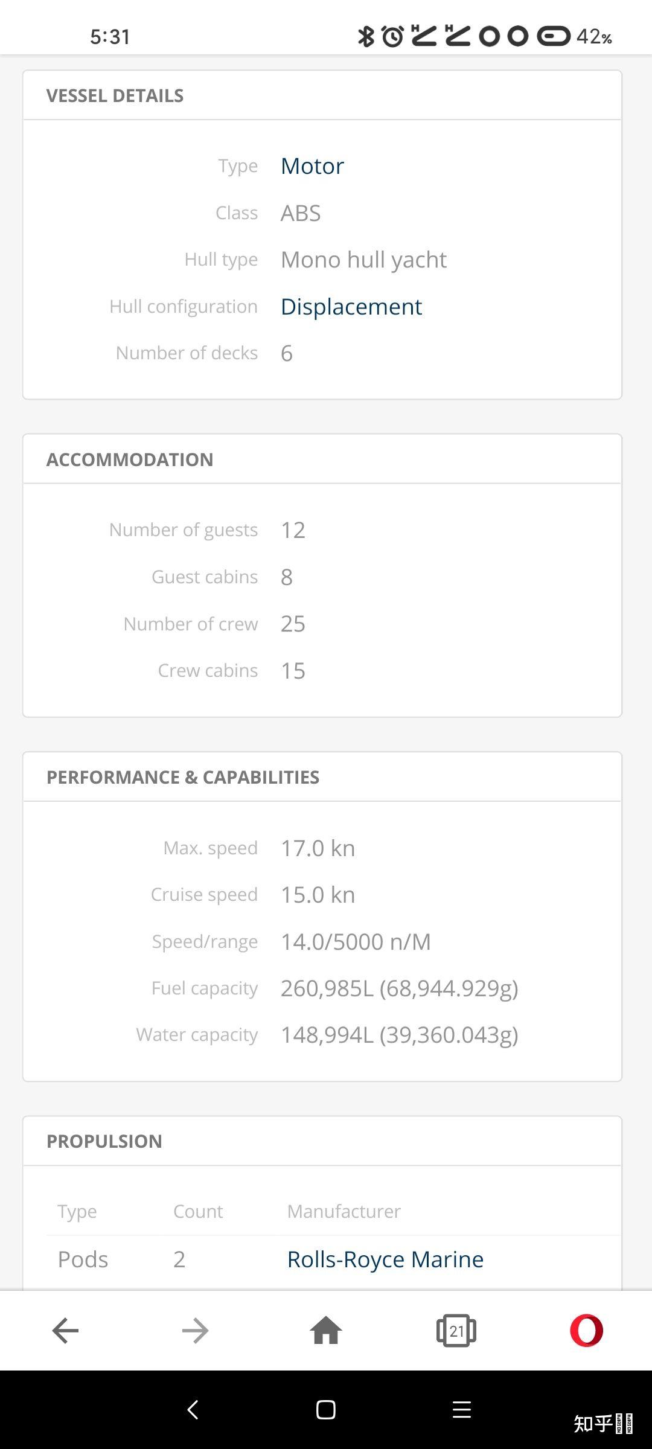This screenshot has height=1449, width=652.
Task: Tap the browser back arrow
Action: 65,1330
